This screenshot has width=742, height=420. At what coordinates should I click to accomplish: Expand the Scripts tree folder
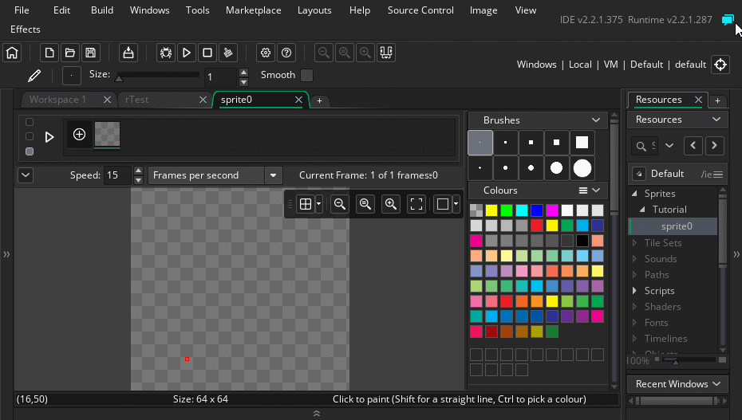(x=635, y=291)
